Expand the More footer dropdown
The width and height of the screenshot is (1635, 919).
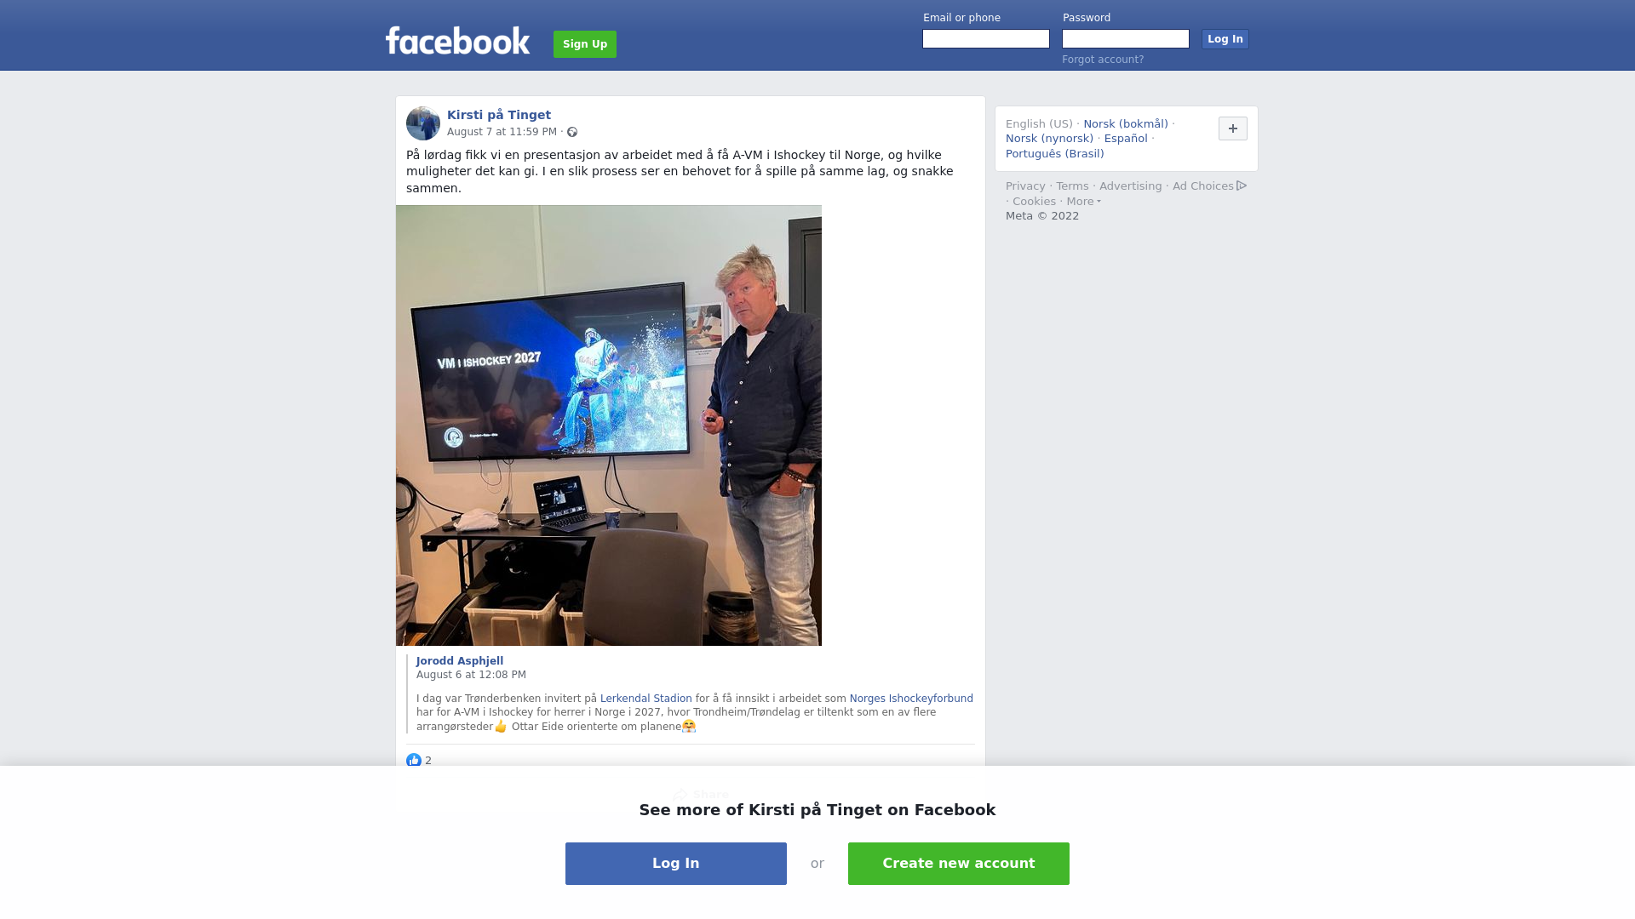(1083, 202)
